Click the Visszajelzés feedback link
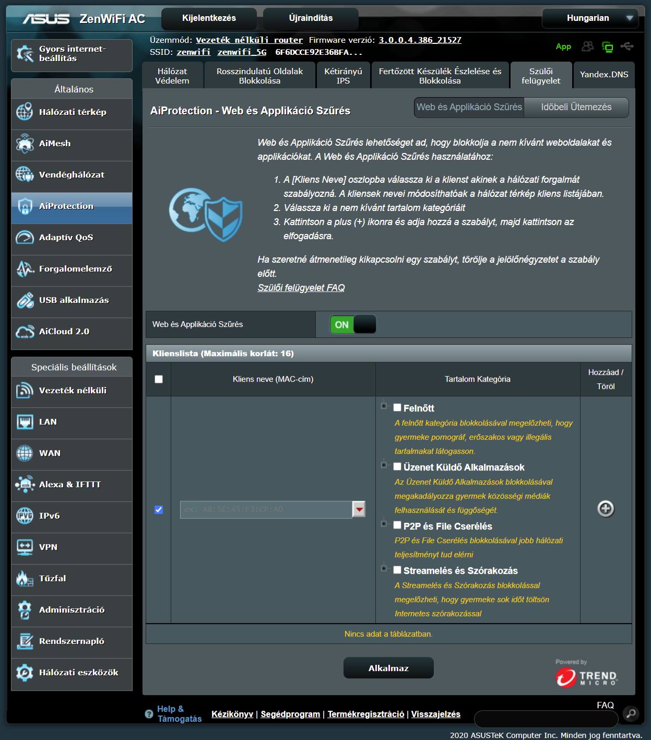The height and width of the screenshot is (740, 651). point(436,714)
